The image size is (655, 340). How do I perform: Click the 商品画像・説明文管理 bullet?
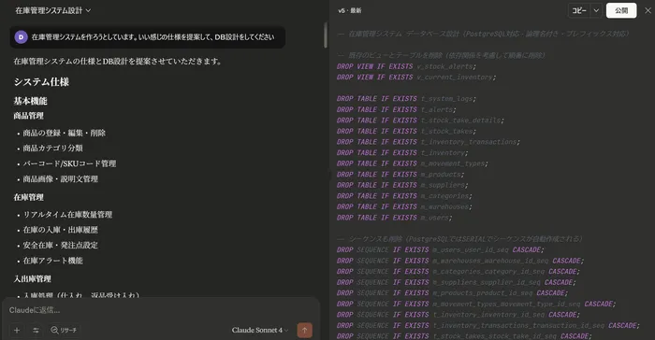60,179
